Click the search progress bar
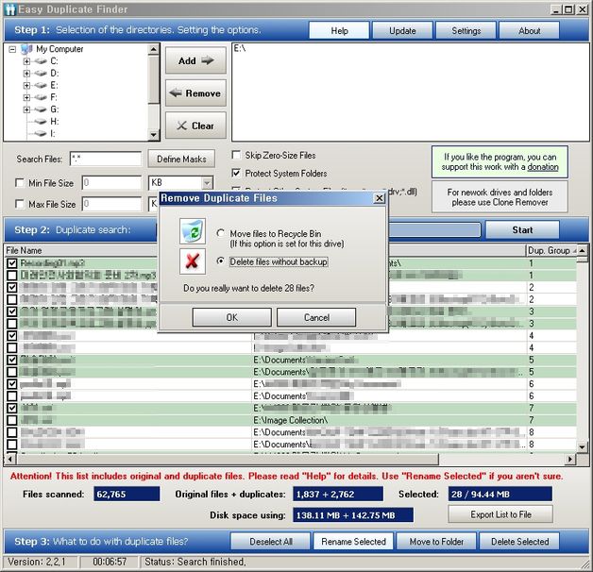The width and height of the screenshot is (593, 572). point(434,230)
